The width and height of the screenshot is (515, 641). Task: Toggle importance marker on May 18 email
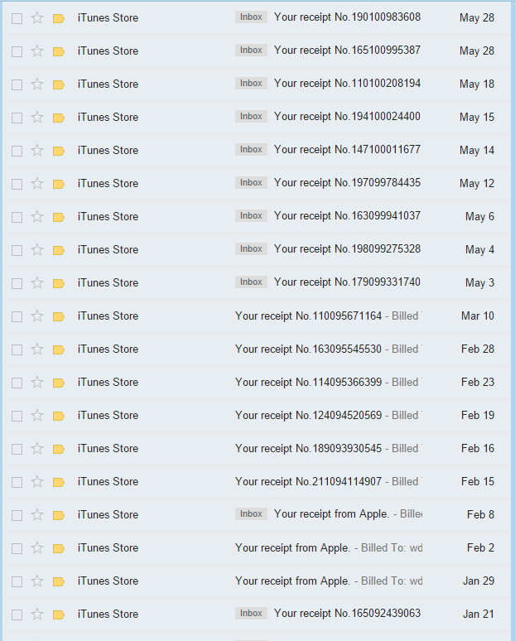coord(59,84)
